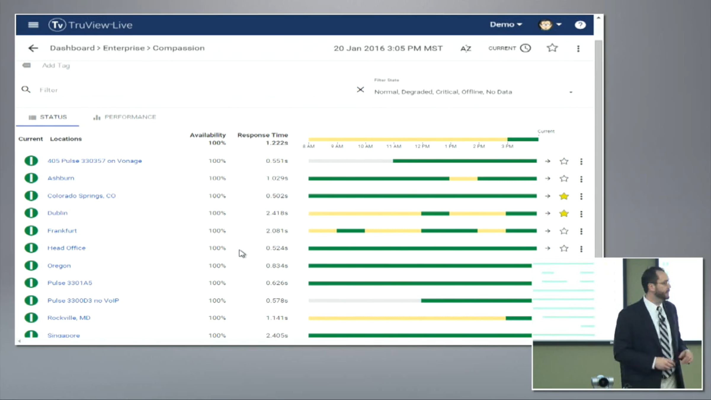Expand the Filter State dropdown

click(x=571, y=92)
